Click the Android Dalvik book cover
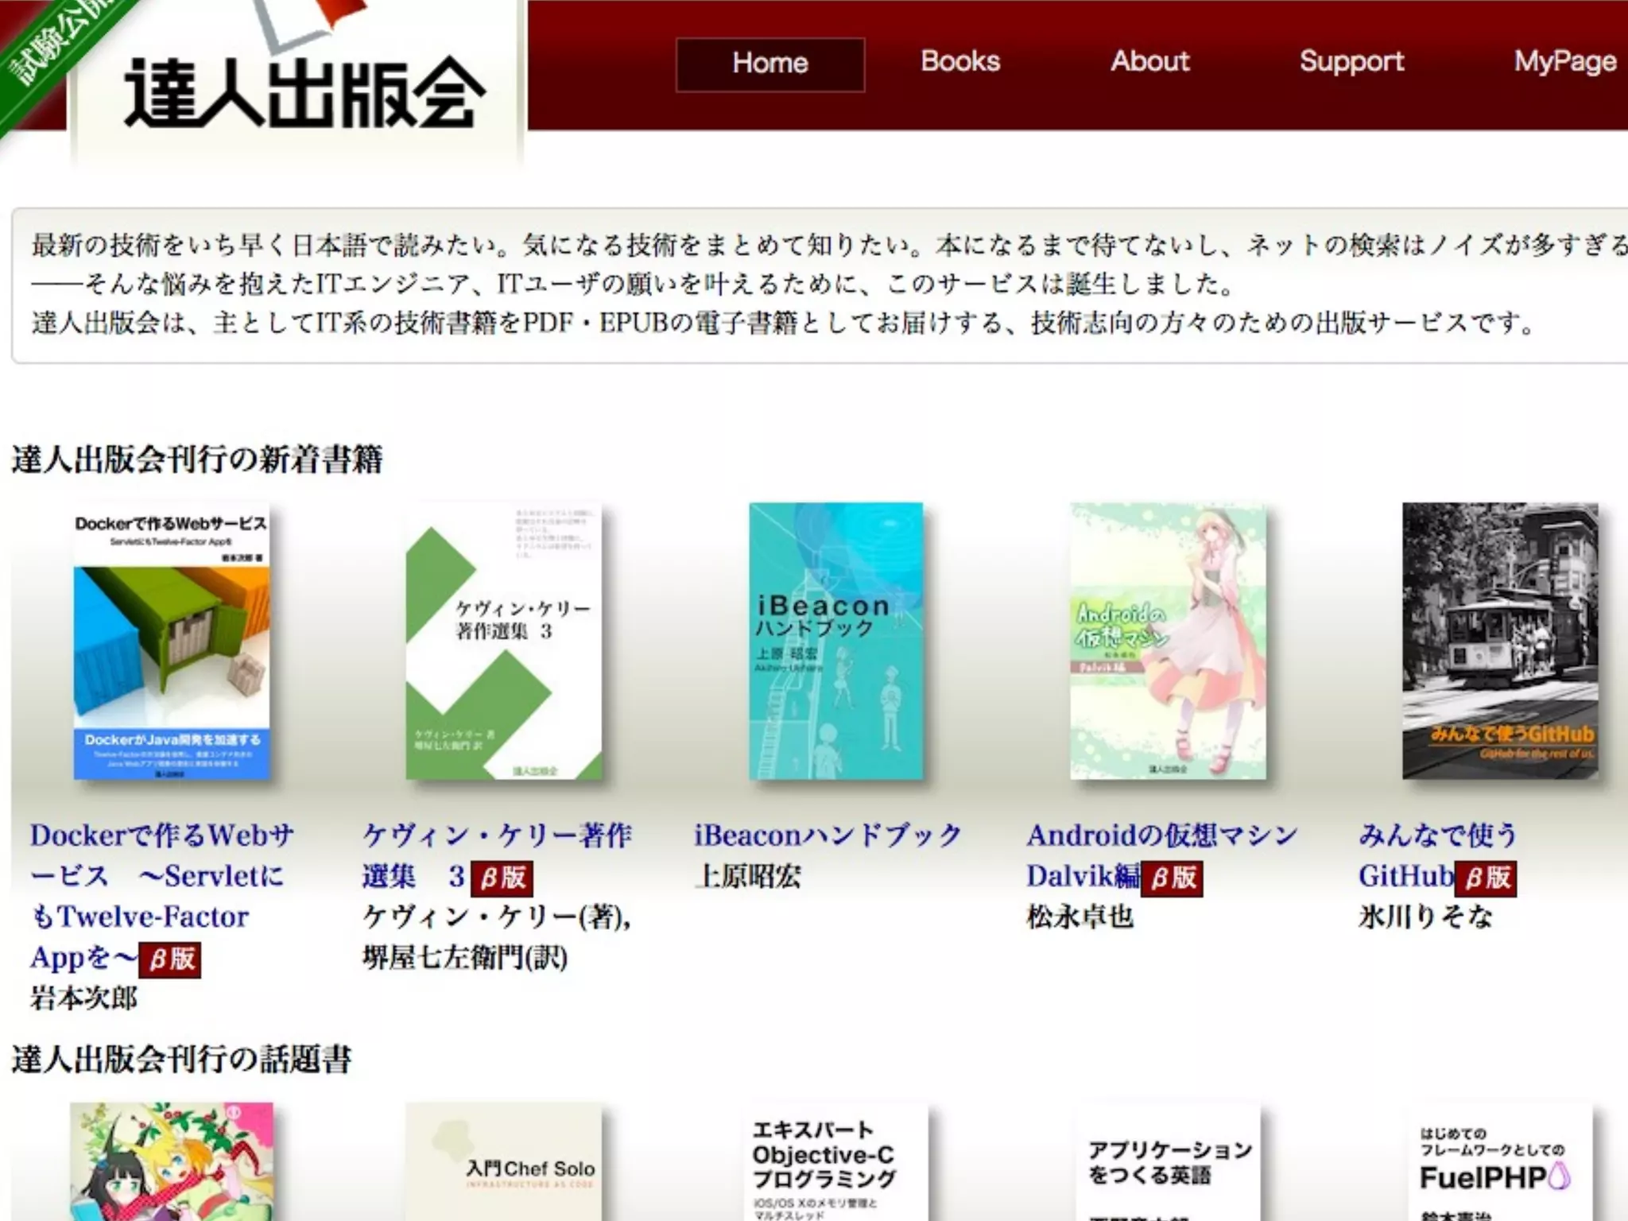Image resolution: width=1628 pixels, height=1221 pixels. coord(1168,641)
